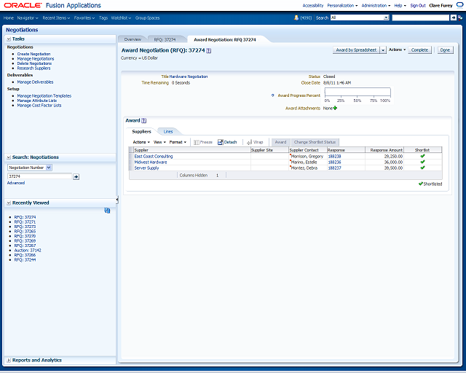Click the Sign Out link
The width and height of the screenshot is (466, 373).
tap(418, 5)
